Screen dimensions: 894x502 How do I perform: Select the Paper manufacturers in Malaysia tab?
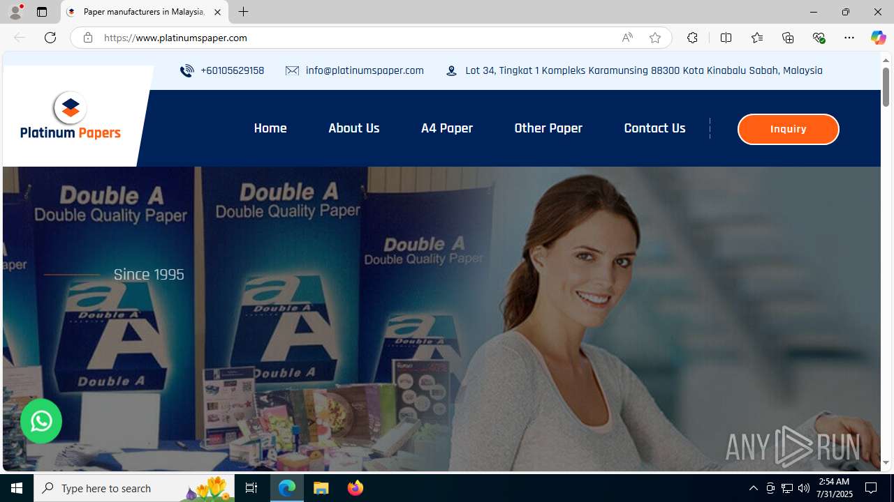tap(145, 12)
